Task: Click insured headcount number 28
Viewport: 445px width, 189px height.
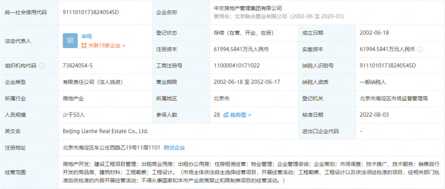Action: (x=217, y=115)
